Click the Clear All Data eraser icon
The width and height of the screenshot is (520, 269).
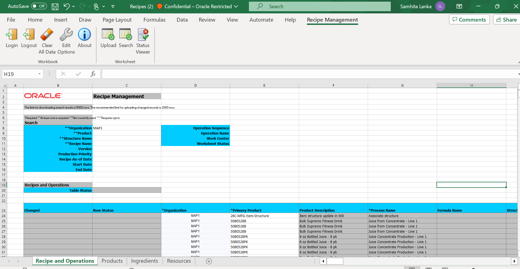coord(47,35)
